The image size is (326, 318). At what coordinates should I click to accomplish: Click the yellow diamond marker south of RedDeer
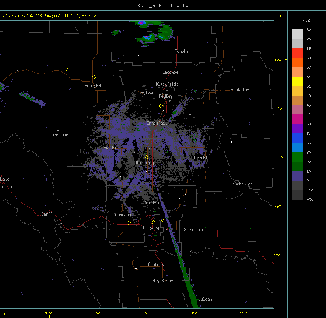[x=161, y=106]
